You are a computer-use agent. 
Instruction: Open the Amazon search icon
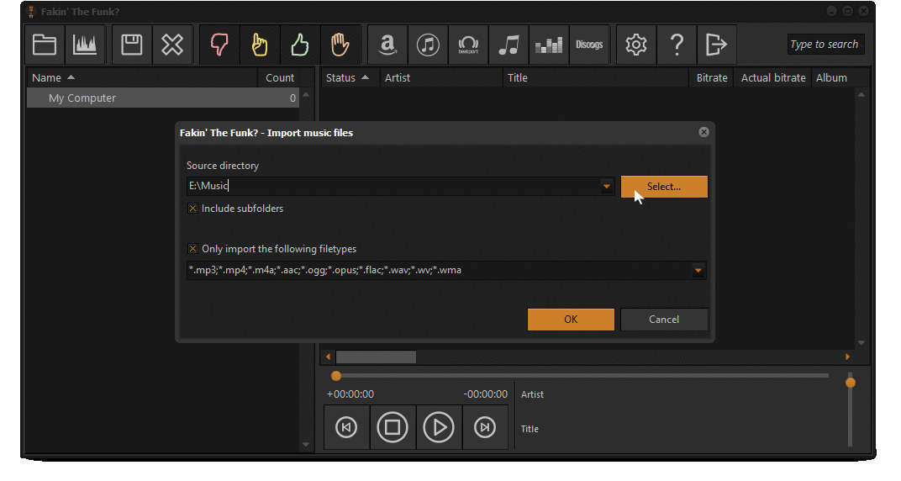click(x=387, y=45)
